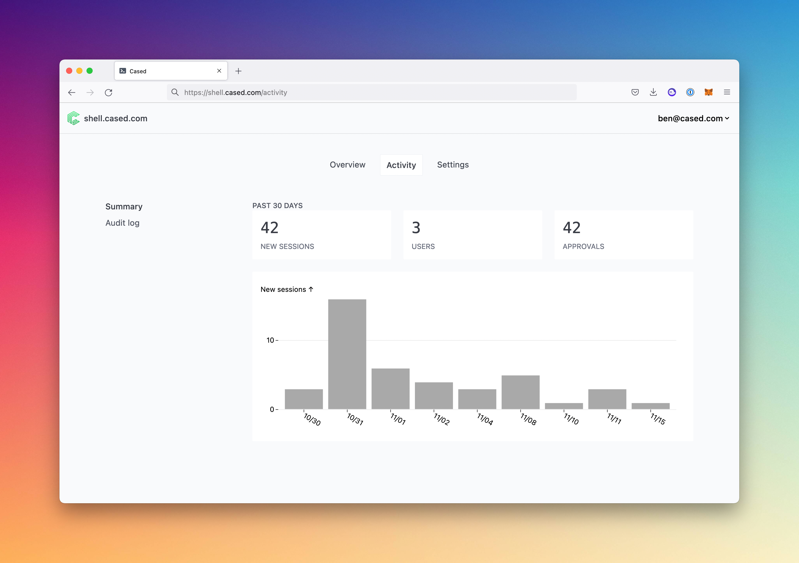Click the 10/30 bar in the chart

click(304, 399)
